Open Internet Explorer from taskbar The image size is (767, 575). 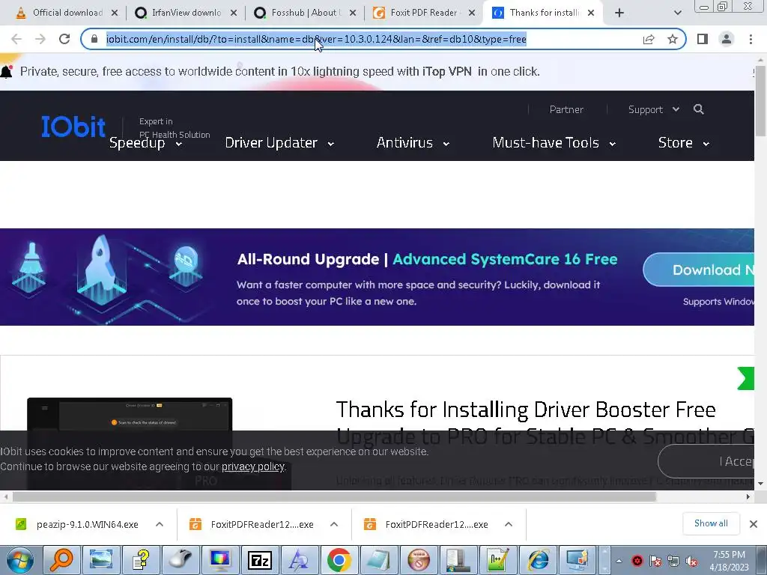538,560
